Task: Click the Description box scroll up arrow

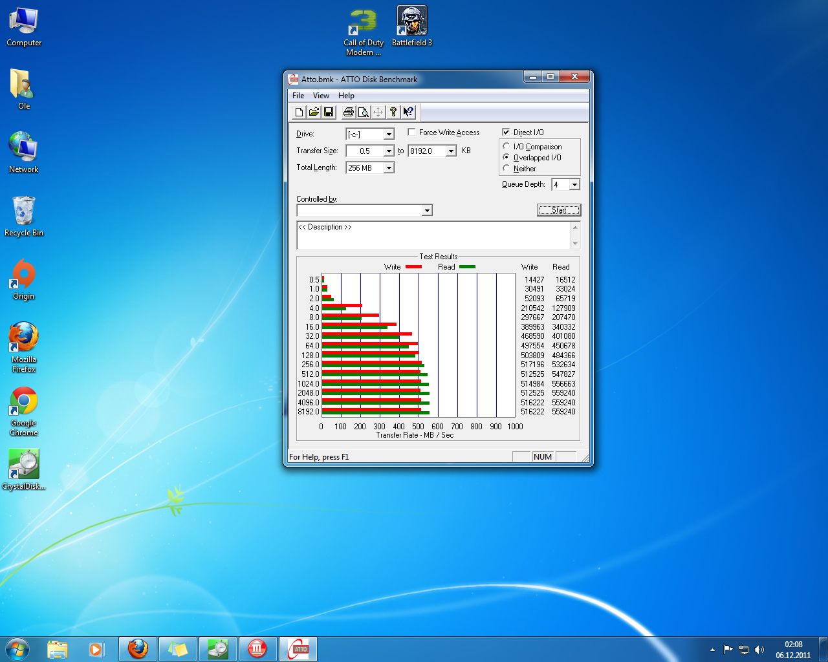Action: point(575,227)
